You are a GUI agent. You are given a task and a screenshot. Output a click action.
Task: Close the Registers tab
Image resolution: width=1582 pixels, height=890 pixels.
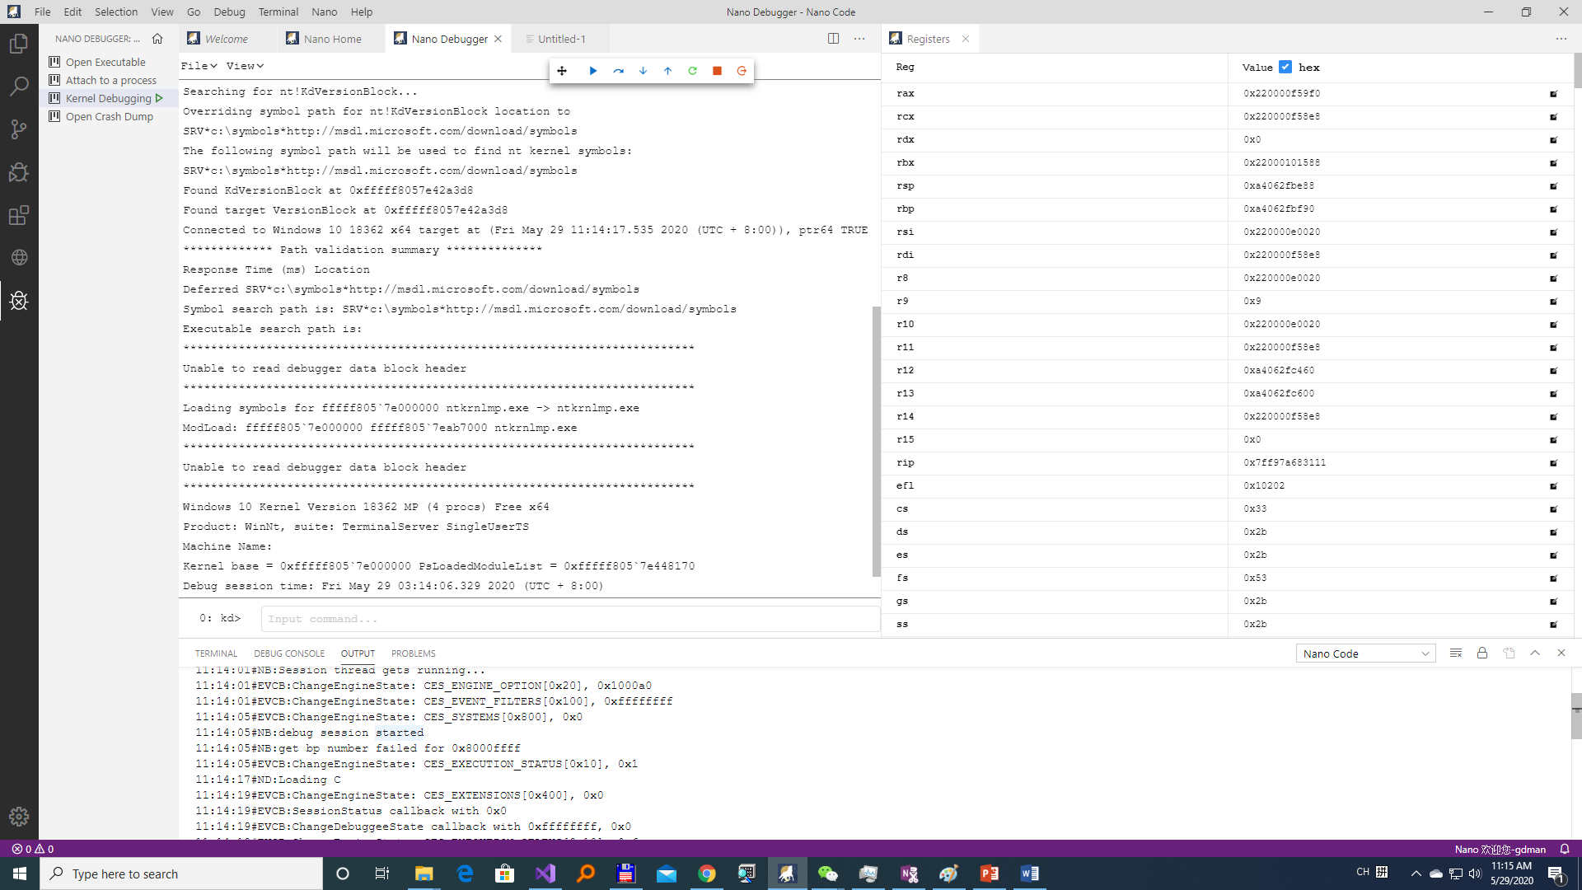coord(966,39)
